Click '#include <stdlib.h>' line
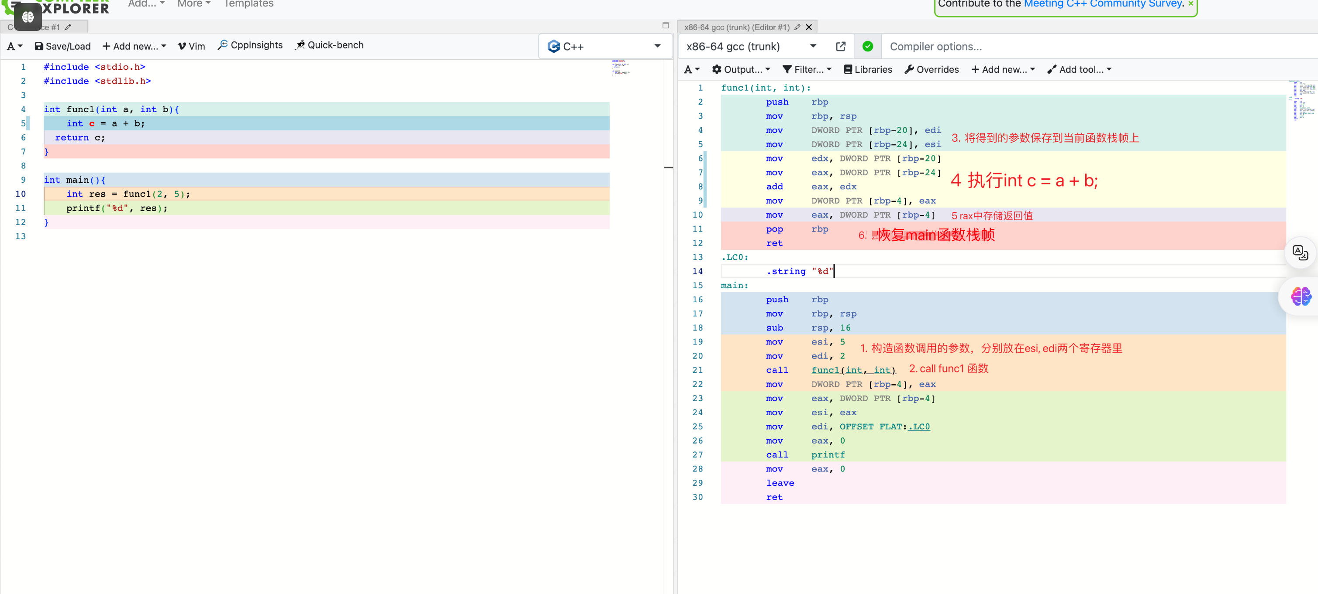The width and height of the screenshot is (1318, 594). 97,81
